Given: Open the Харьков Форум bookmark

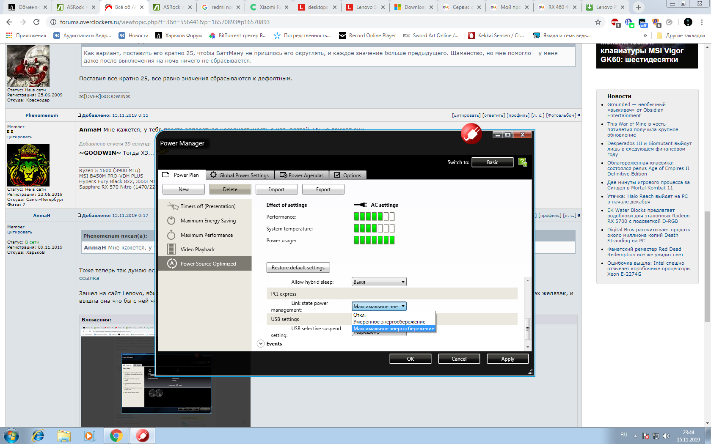Looking at the screenshot, I should coord(179,36).
